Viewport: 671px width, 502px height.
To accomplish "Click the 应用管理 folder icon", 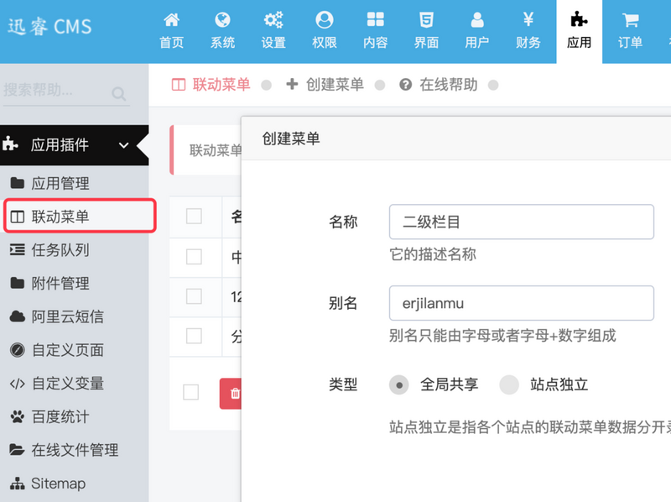I will tap(17, 183).
